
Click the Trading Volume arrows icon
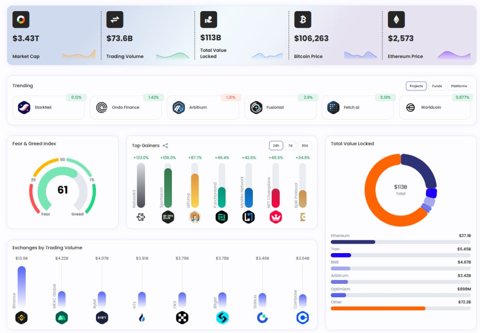[x=115, y=20]
